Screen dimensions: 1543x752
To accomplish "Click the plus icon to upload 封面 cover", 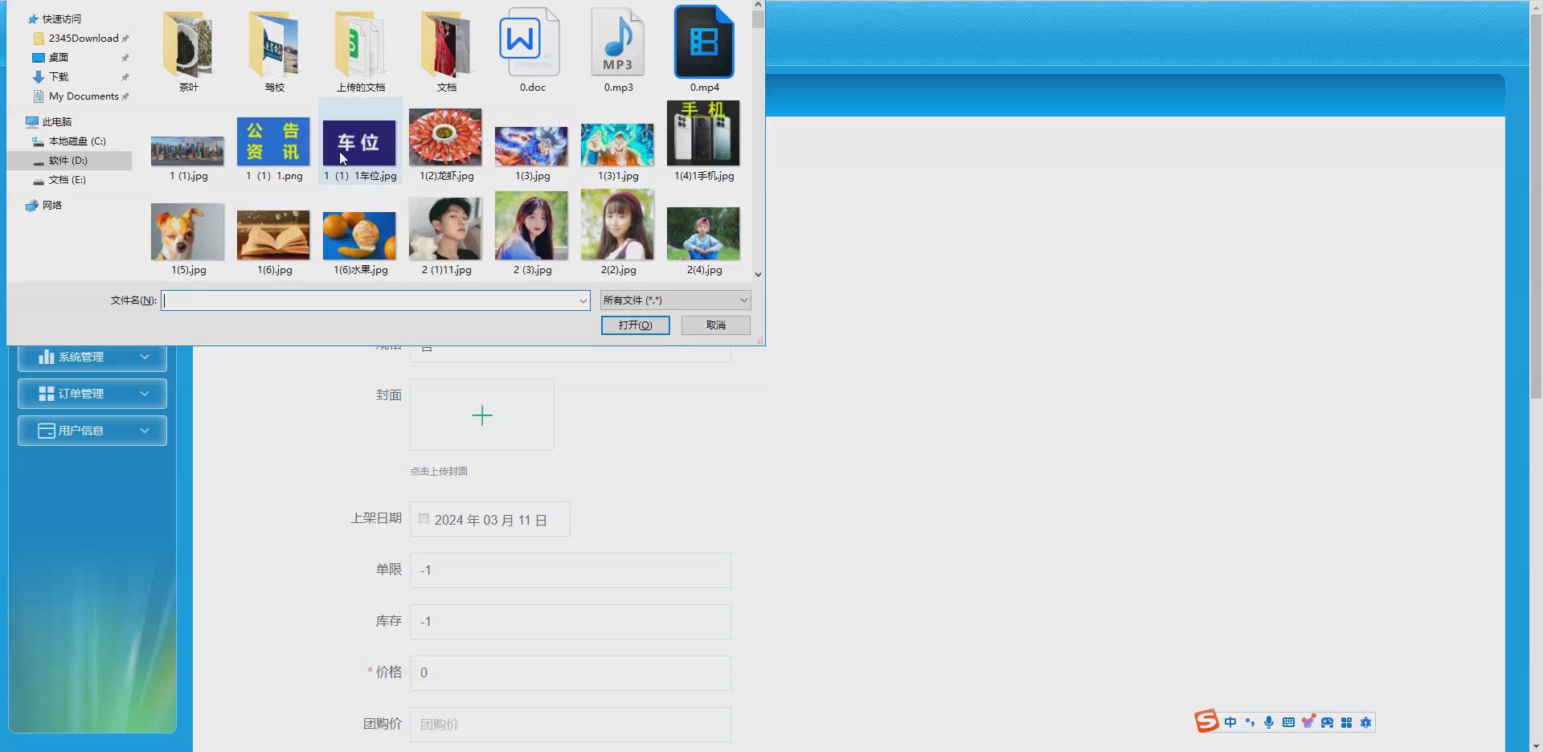I will [481, 415].
